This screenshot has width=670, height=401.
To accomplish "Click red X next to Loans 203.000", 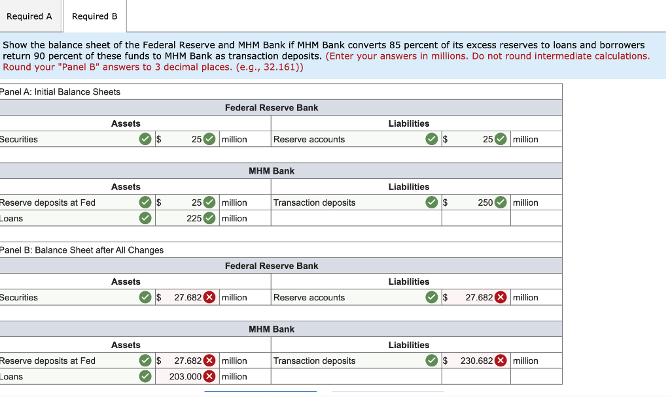I will pyautogui.click(x=209, y=376).
